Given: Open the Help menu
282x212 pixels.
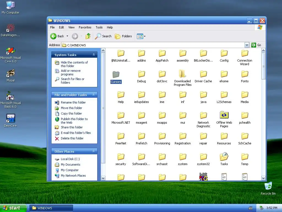Looking at the screenshot, I should [x=110, y=27].
